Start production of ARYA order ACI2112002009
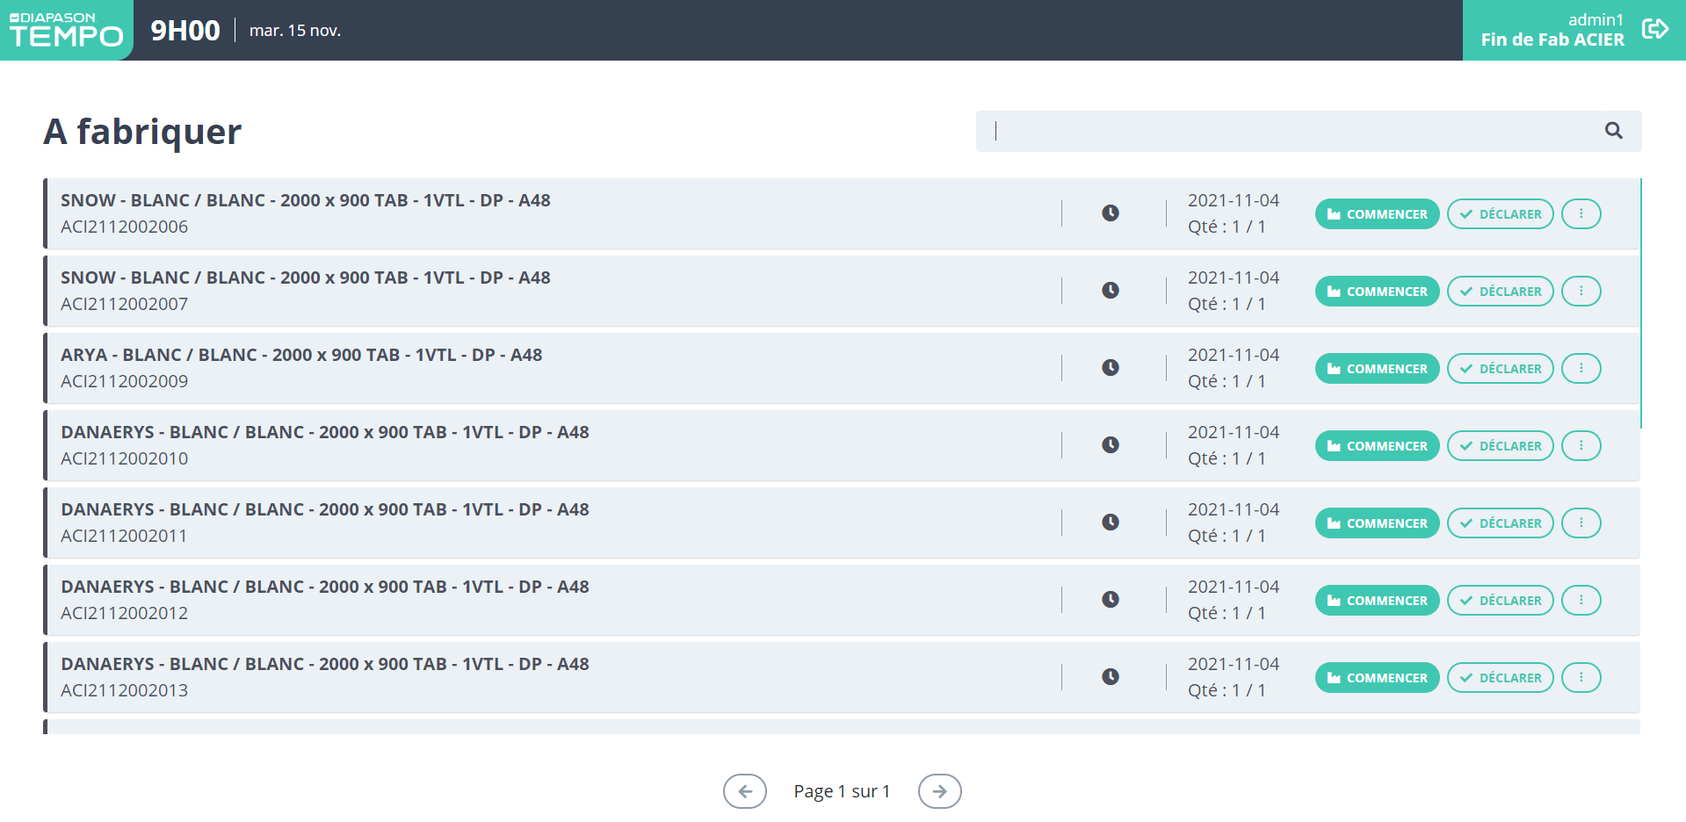Viewport: 1686px width, 822px height. tap(1376, 369)
